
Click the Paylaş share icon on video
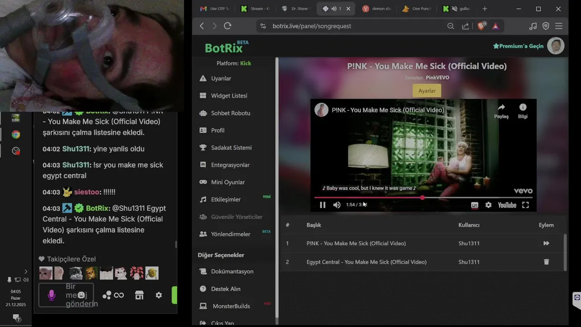tap(501, 111)
